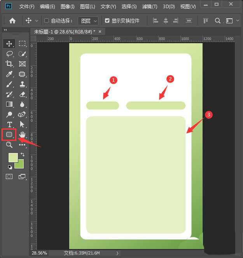Enable the 自动选择 checkbox

coord(47,21)
